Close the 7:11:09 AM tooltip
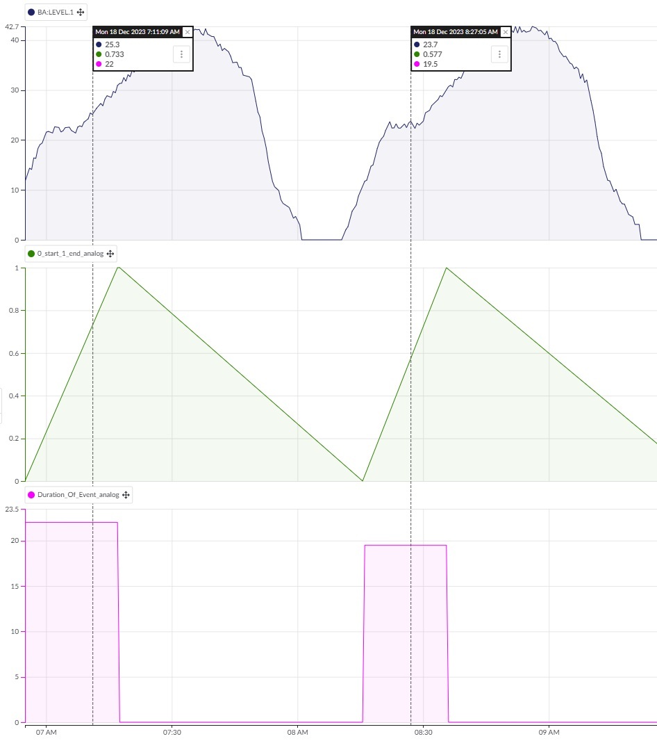The width and height of the screenshot is (657, 741). (x=187, y=32)
